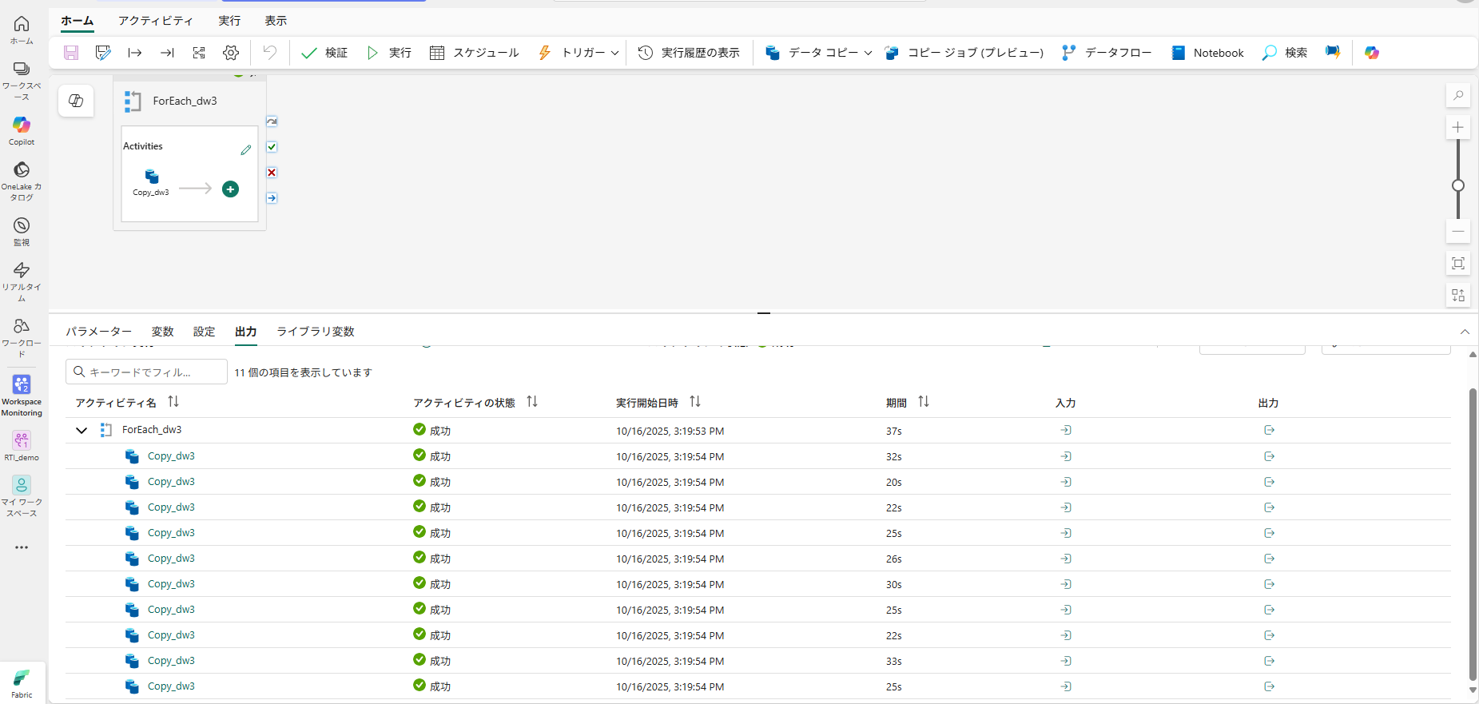Image resolution: width=1479 pixels, height=704 pixels.
Task: Select the パラメーター tab
Action: click(99, 332)
